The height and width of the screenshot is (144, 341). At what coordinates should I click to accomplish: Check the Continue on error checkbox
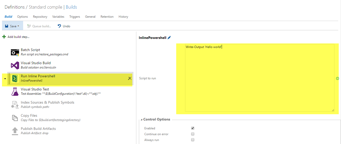click(x=193, y=134)
